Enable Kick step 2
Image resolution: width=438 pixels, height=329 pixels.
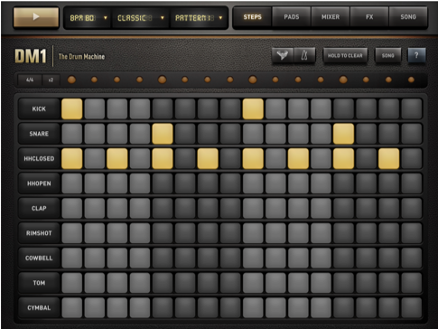point(95,108)
